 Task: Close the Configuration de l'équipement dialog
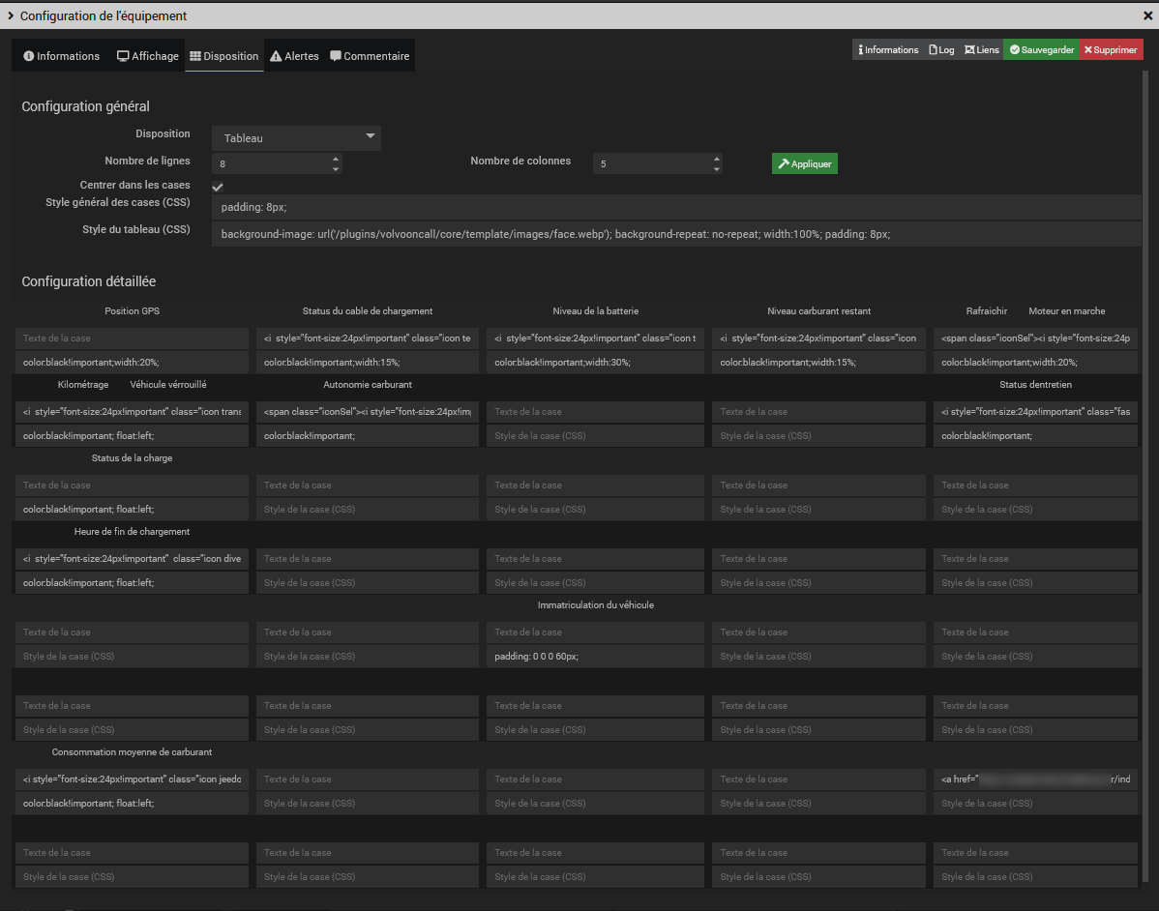coord(1147,15)
